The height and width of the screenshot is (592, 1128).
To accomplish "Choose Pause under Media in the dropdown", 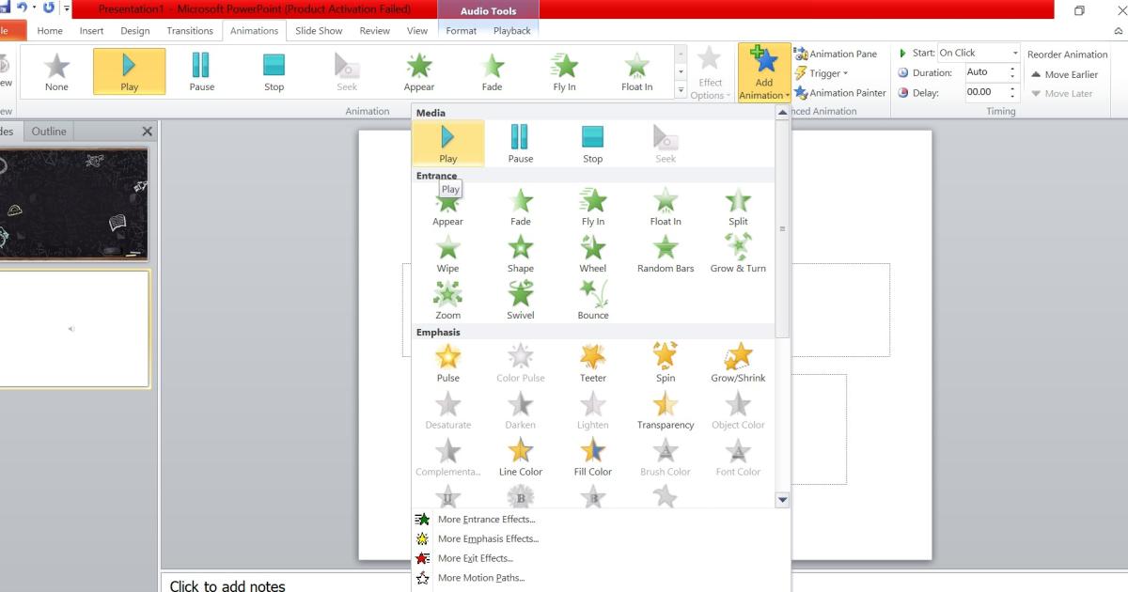I will click(521, 144).
